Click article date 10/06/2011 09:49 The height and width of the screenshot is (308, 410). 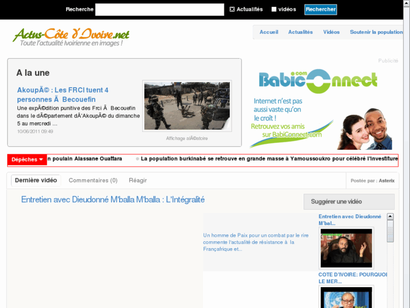click(35, 132)
